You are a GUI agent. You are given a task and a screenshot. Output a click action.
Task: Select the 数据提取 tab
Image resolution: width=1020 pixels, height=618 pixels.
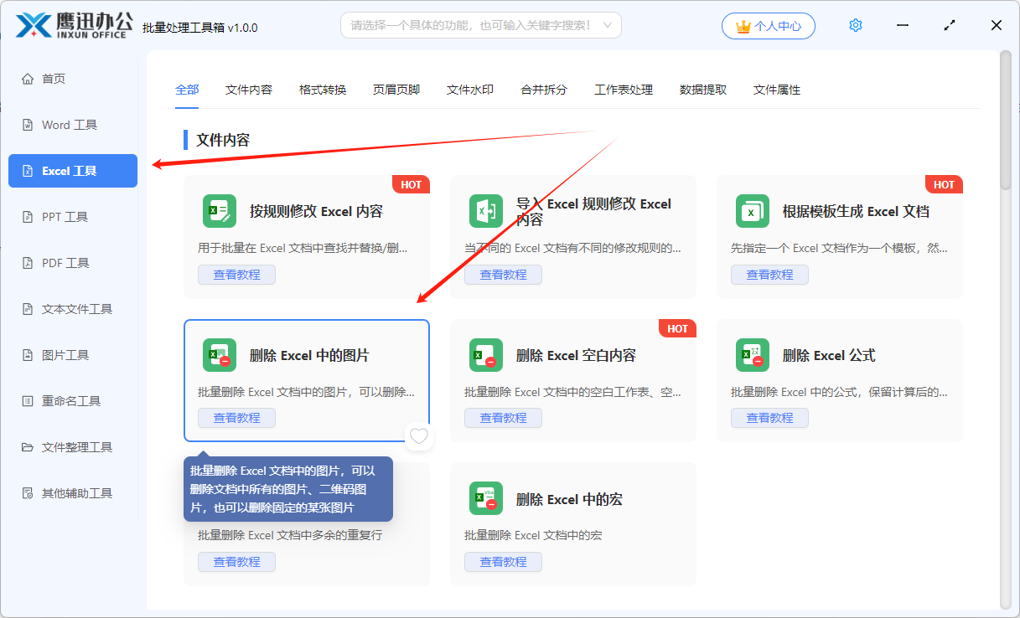(702, 88)
